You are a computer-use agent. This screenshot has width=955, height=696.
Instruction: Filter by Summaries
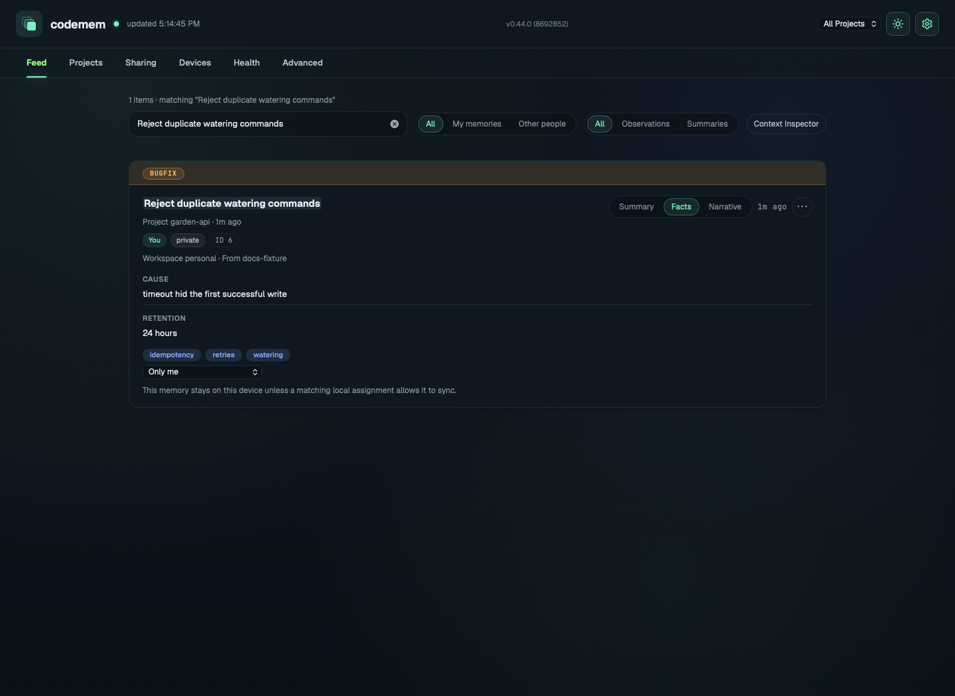(x=707, y=124)
